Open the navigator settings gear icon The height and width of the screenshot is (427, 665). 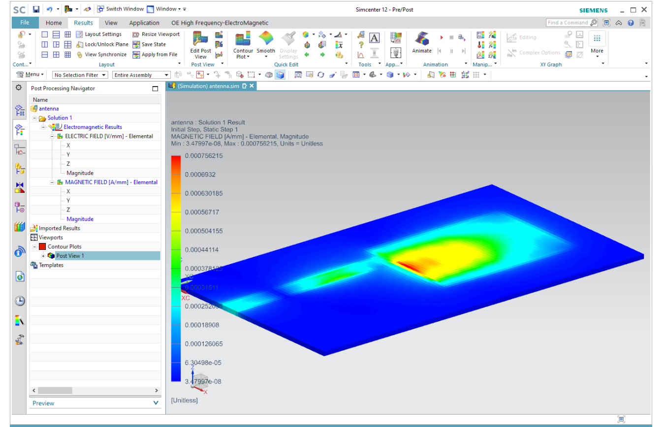(x=19, y=88)
